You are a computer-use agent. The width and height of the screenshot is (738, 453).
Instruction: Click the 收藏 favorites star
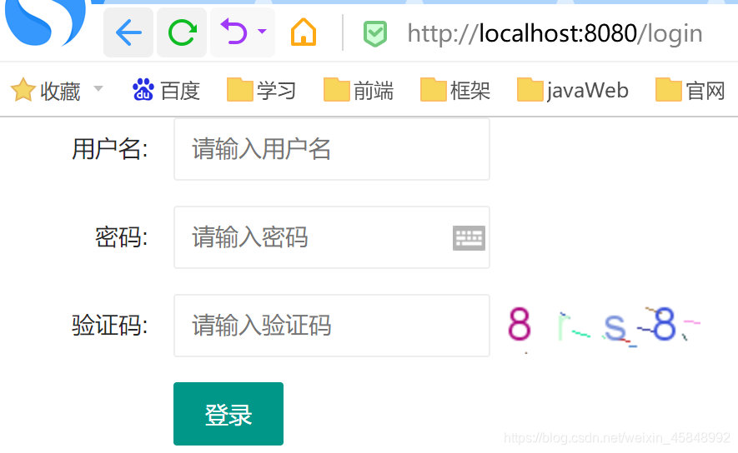click(23, 90)
